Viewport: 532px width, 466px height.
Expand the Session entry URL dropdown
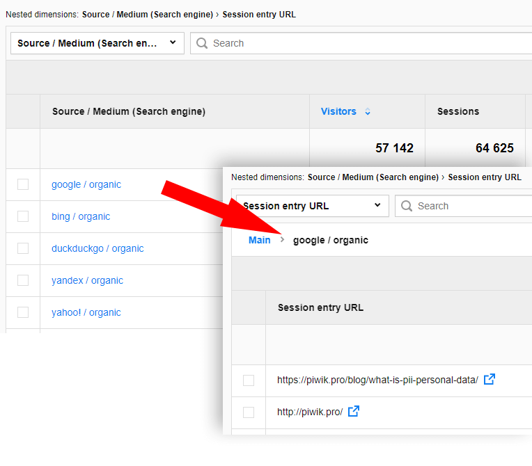pos(312,206)
